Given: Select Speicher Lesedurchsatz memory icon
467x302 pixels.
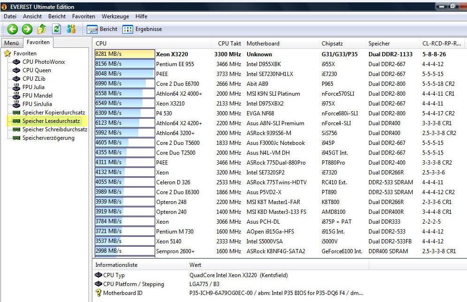Looking at the screenshot, I should [x=16, y=121].
